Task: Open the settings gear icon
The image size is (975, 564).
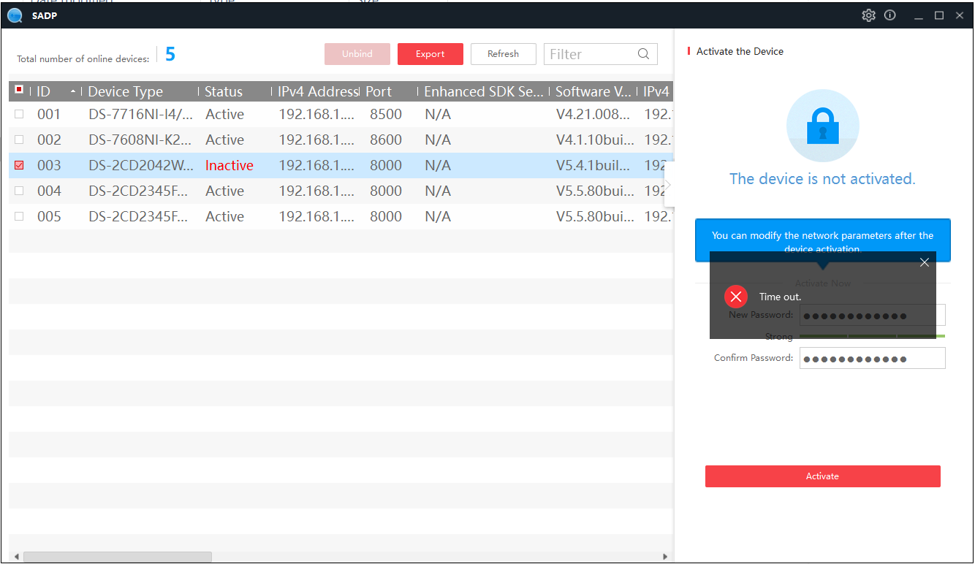Action: tap(868, 15)
